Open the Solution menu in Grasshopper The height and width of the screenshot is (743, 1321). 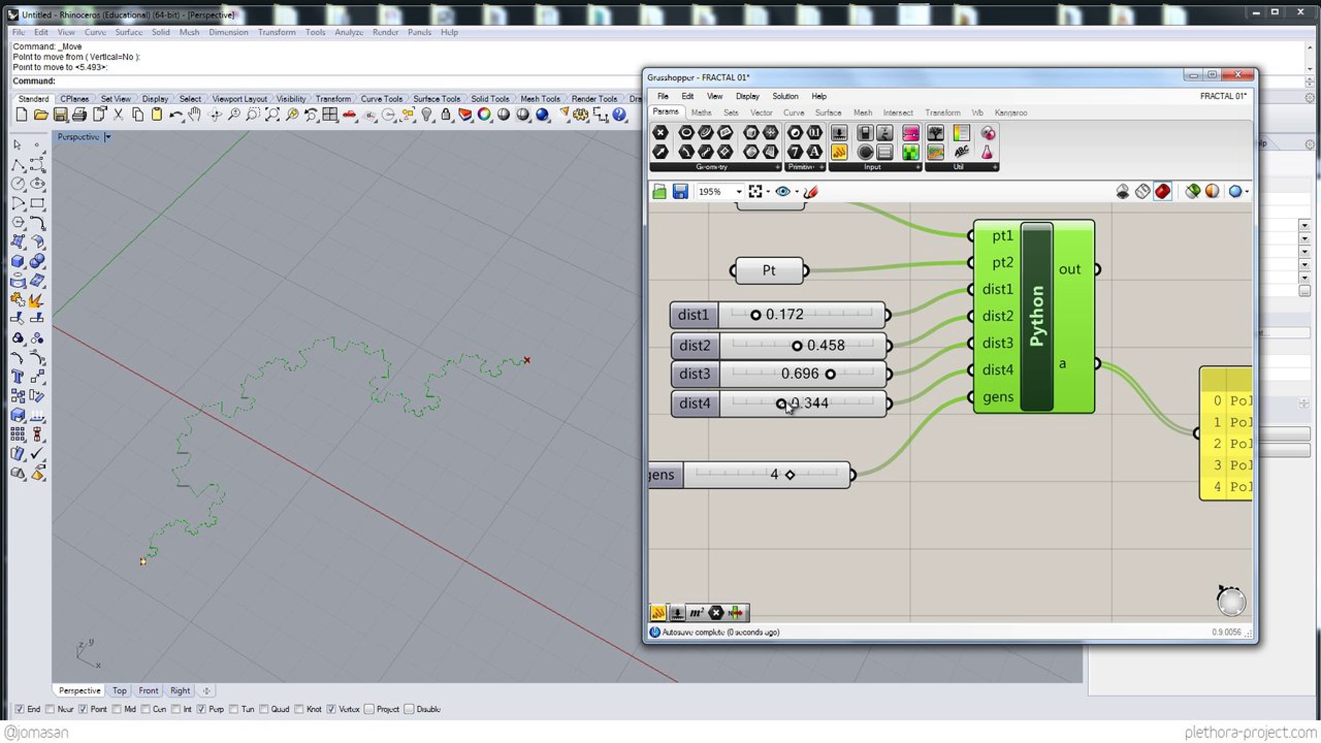785,96
